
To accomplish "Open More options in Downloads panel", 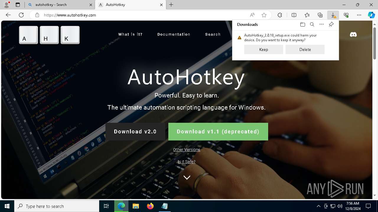I will [322, 24].
